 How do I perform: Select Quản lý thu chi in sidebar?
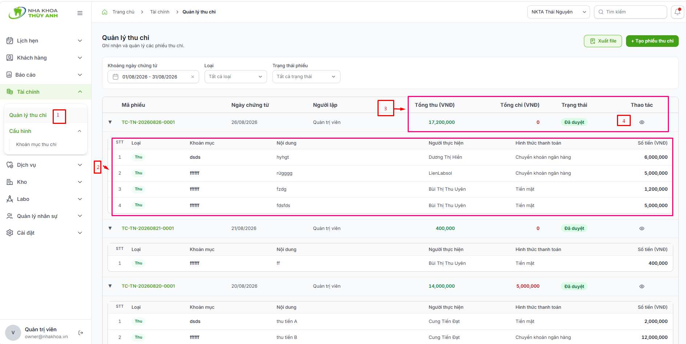point(28,115)
